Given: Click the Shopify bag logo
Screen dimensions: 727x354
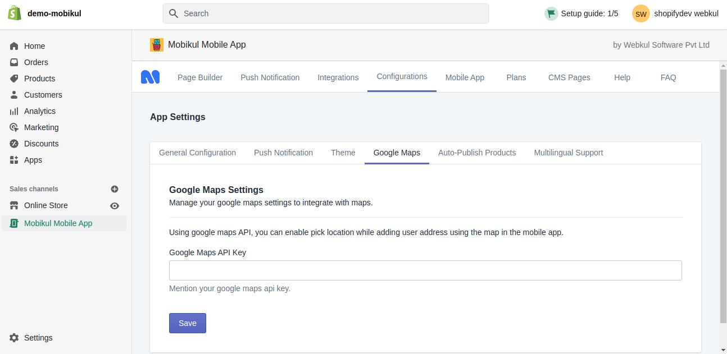Looking at the screenshot, I should pyautogui.click(x=15, y=13).
